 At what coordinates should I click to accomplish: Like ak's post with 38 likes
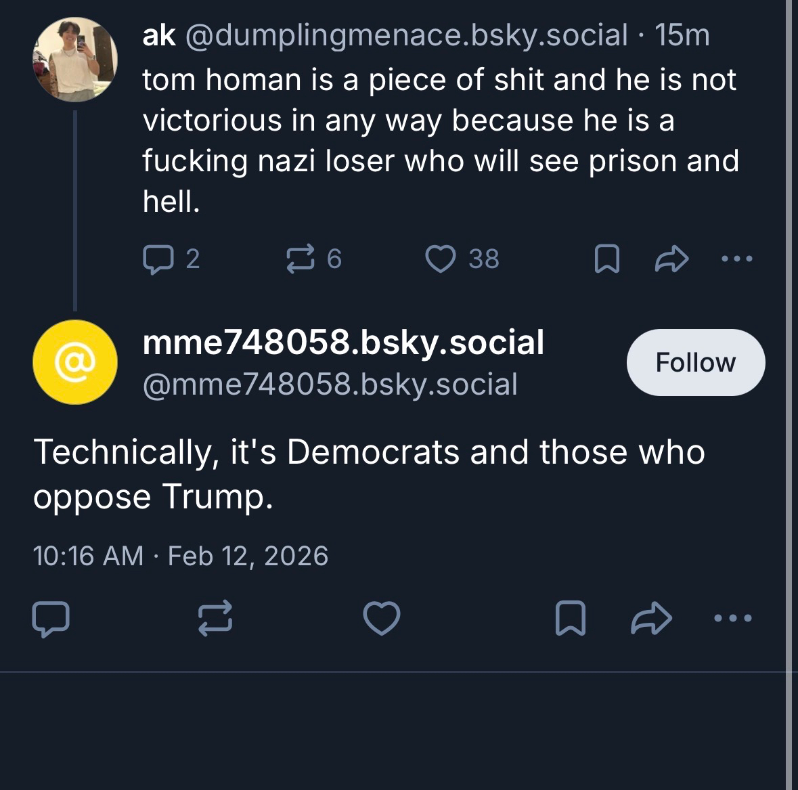(x=441, y=259)
